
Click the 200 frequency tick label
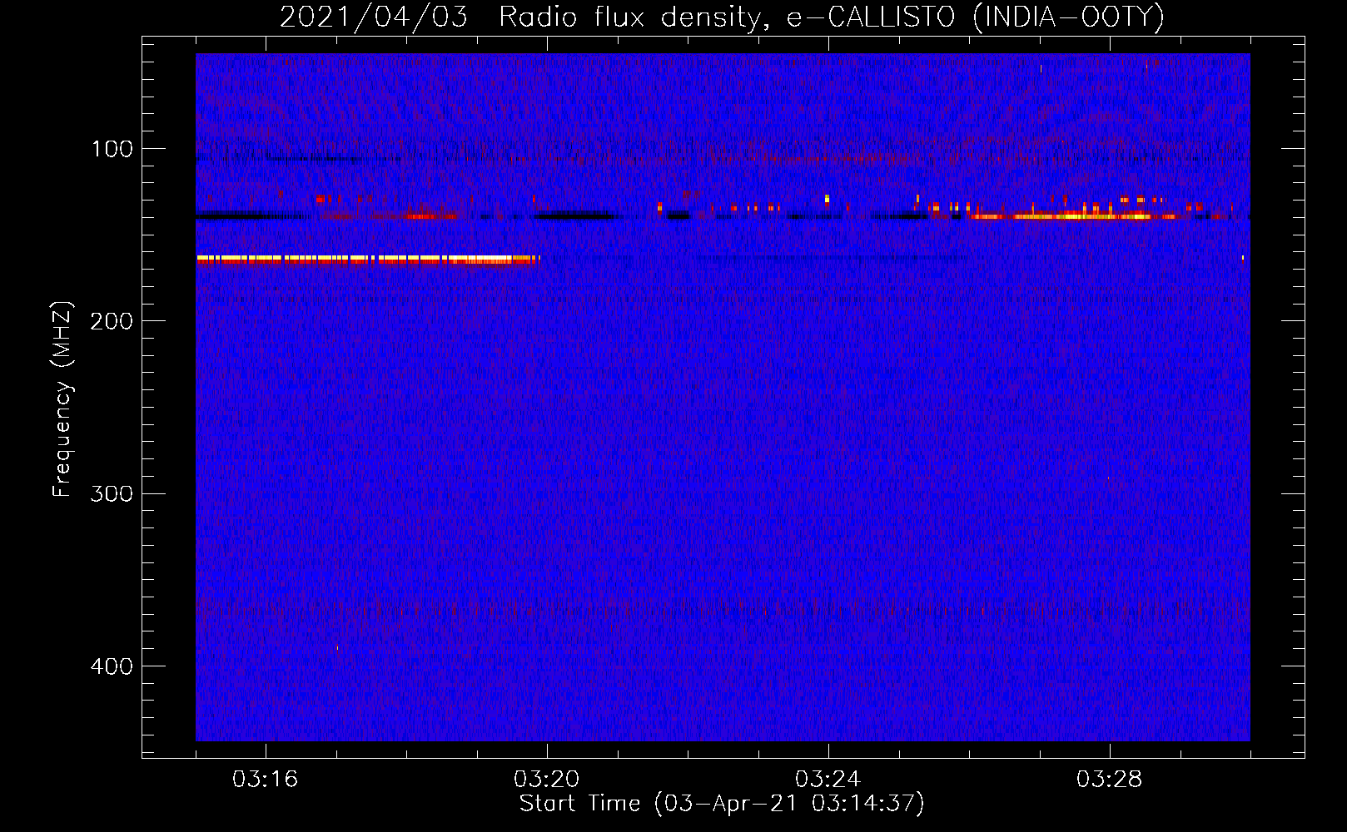(112, 321)
